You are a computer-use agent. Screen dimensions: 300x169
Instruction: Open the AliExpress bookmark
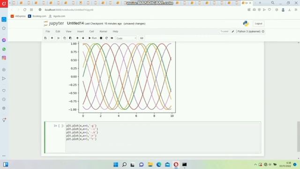[x=18, y=16]
